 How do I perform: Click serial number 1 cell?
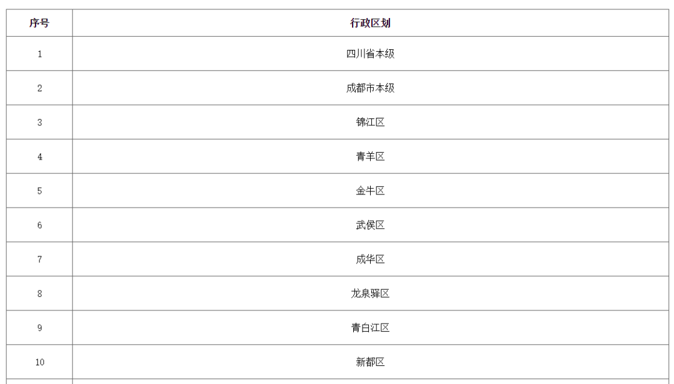click(39, 54)
